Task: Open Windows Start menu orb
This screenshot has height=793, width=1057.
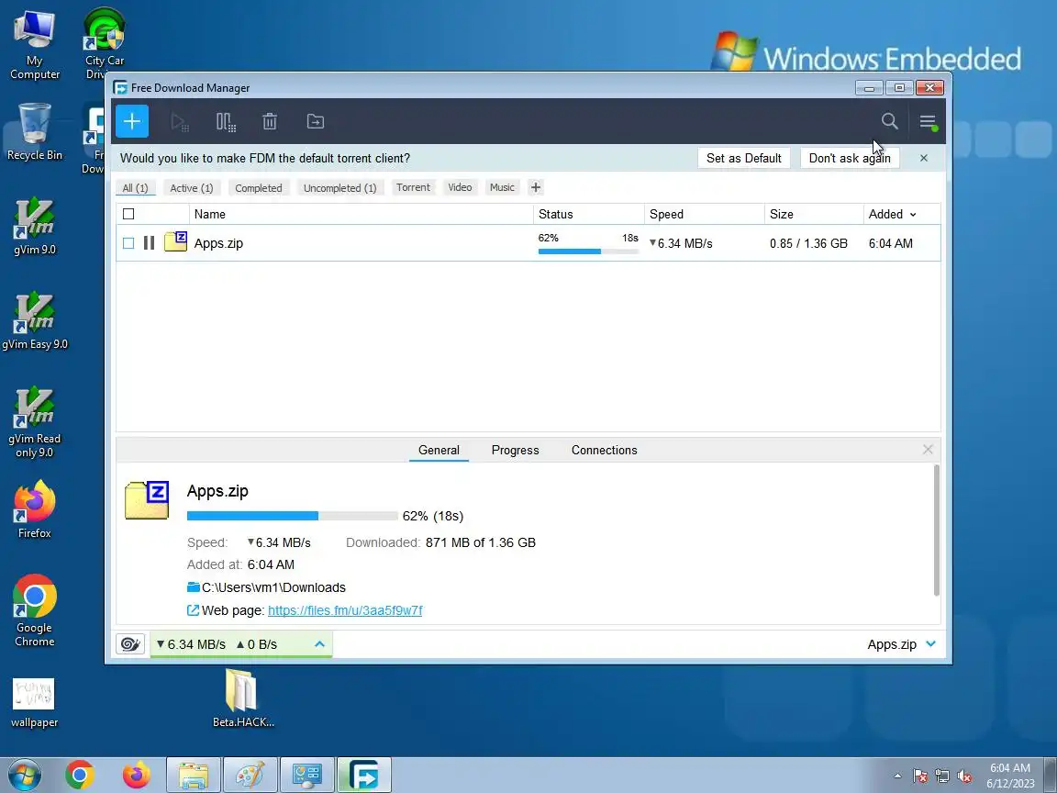Action: click(25, 775)
